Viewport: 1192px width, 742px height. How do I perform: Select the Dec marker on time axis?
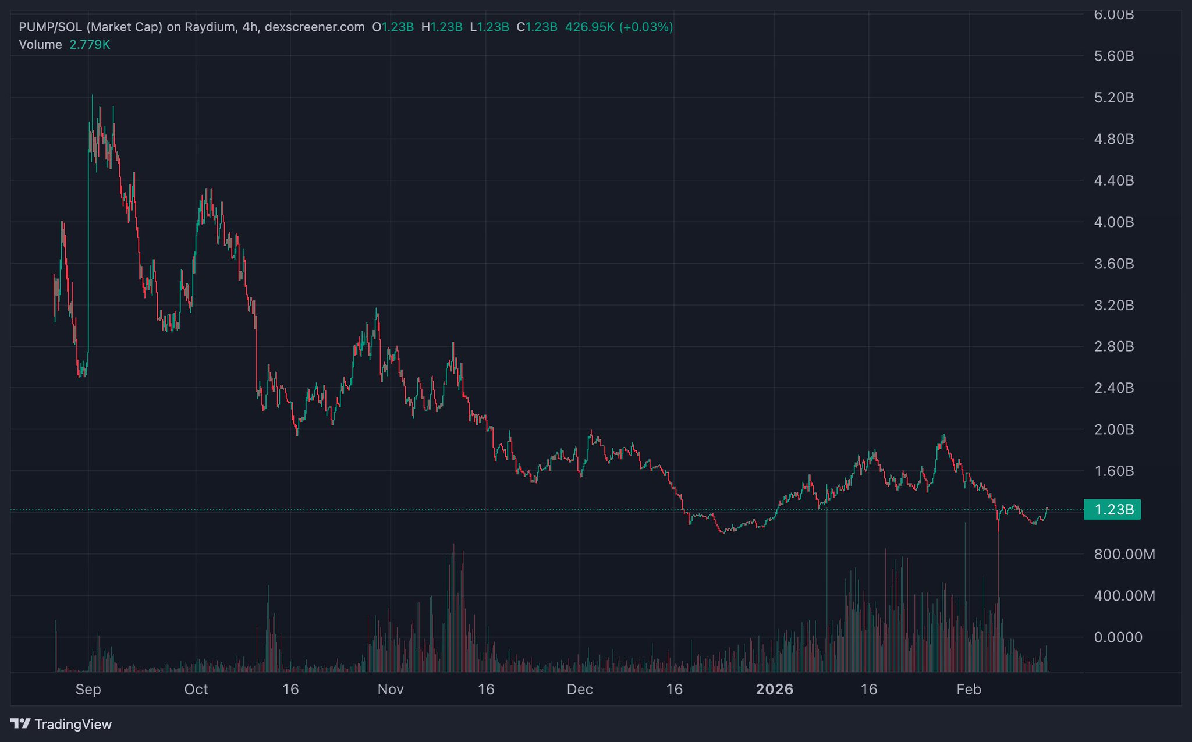point(580,690)
